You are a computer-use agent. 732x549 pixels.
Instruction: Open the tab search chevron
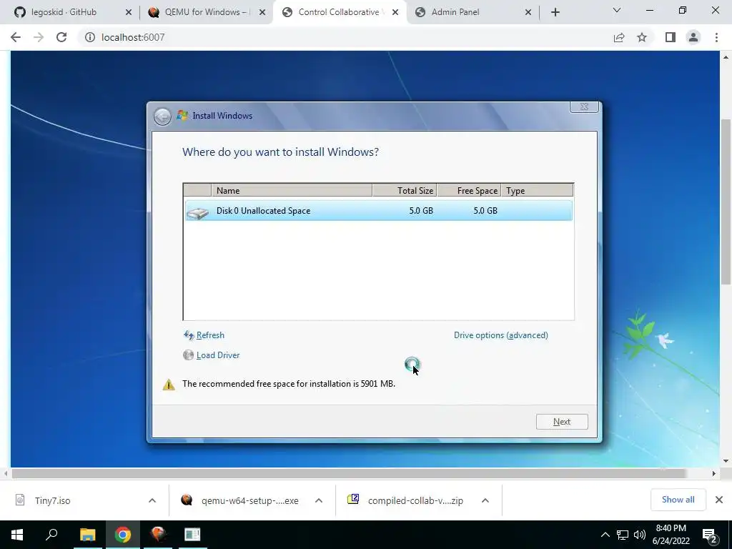pyautogui.click(x=617, y=10)
